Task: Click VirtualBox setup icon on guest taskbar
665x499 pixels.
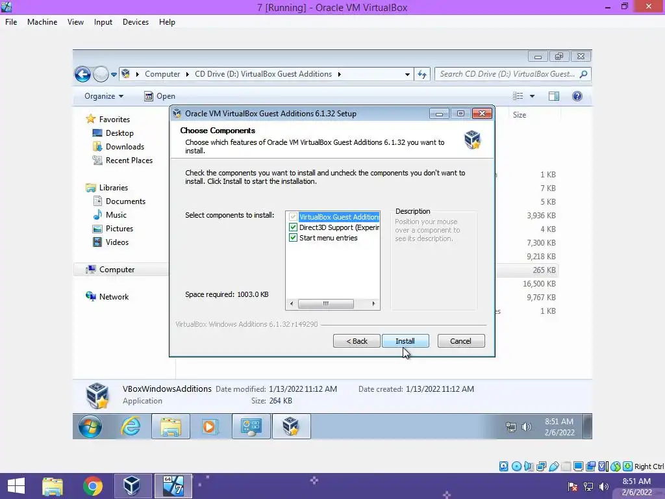Action: coord(291,426)
